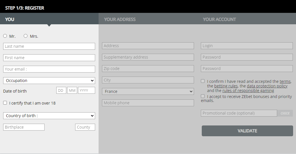296x154 pixels.
Task: Click the YYYY year of birth field
Action: pos(87,90)
